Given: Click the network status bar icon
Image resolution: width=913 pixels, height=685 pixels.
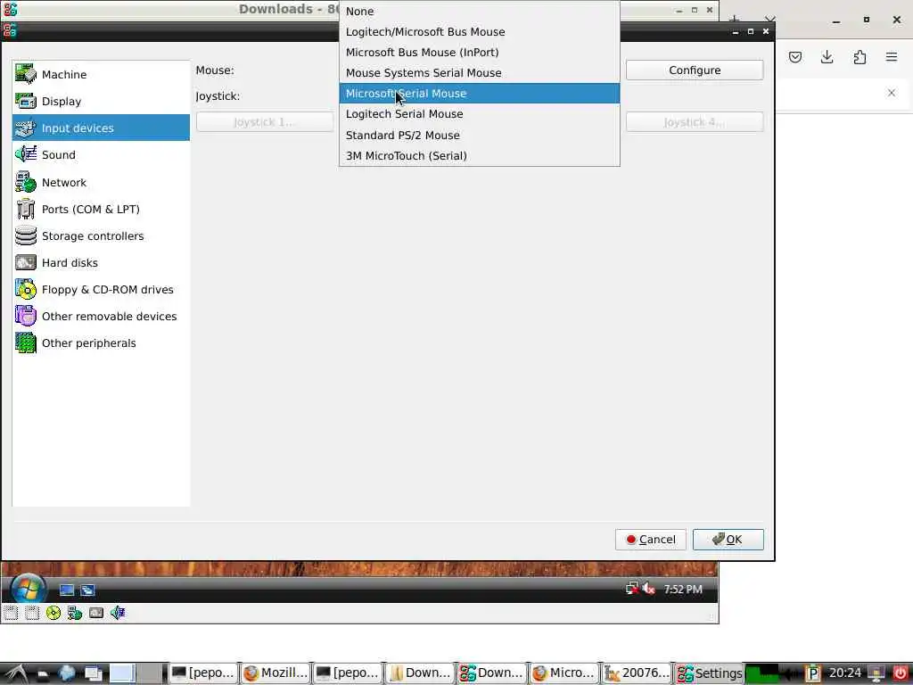Looking at the screenshot, I should click(75, 613).
